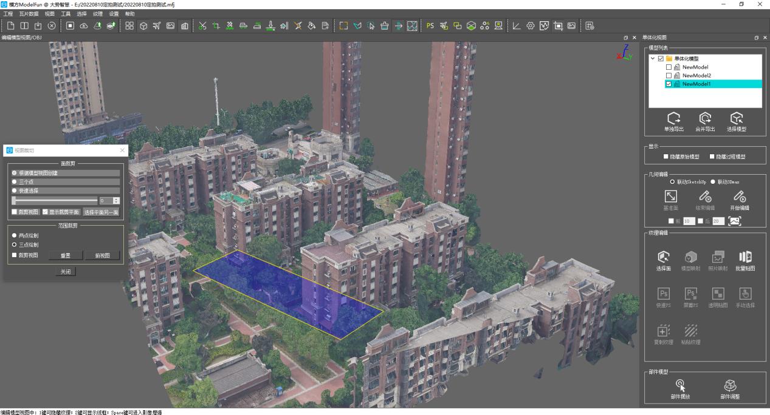Uncheck the 显示裁剪平面 checkbox
Screen dimensions: 770x415
(45, 212)
